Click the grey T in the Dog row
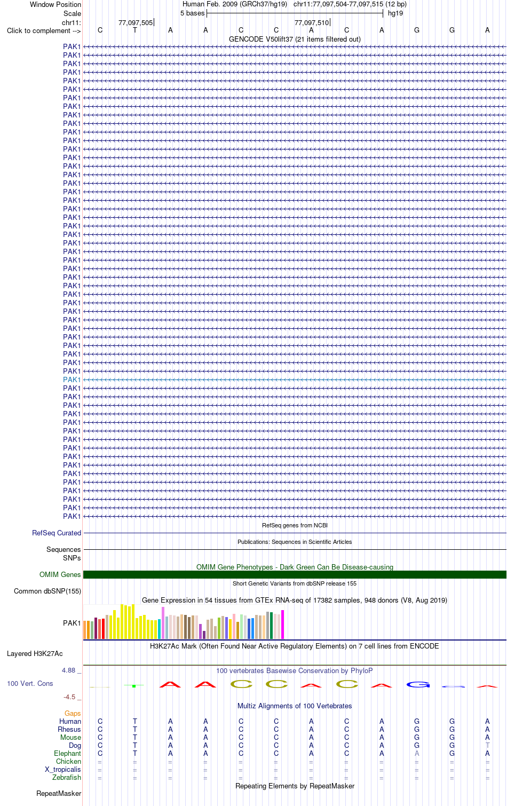This screenshot has width=507, height=806. point(487,745)
